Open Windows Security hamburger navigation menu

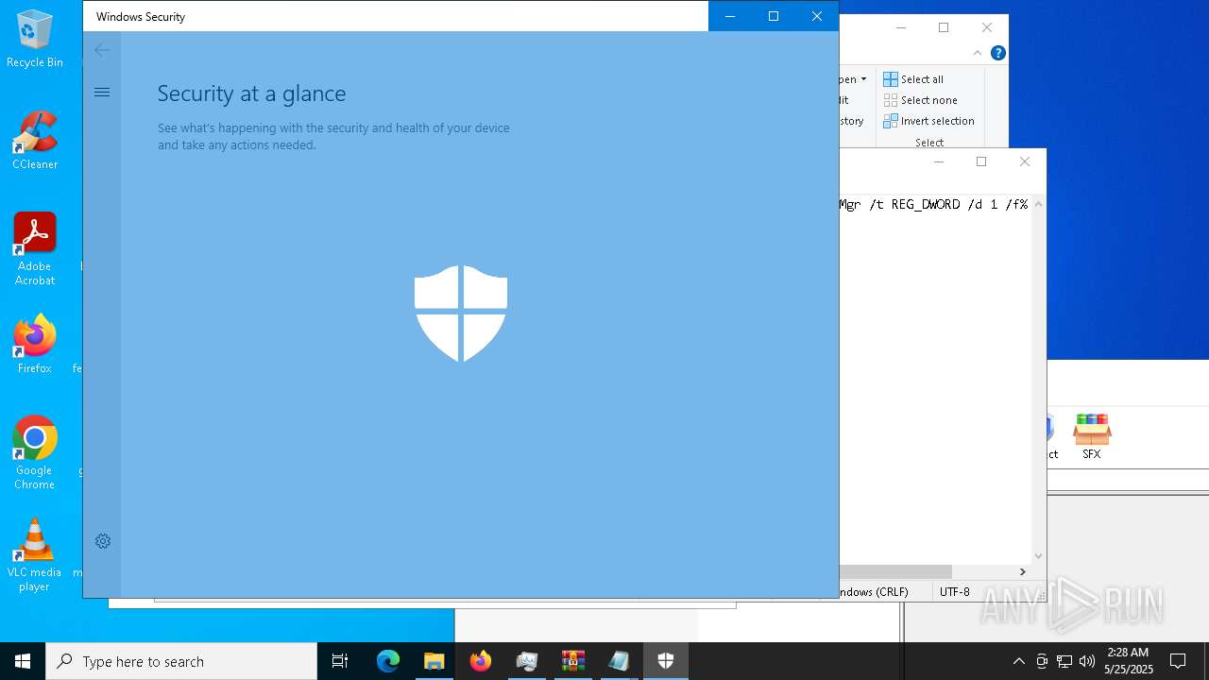(x=102, y=92)
